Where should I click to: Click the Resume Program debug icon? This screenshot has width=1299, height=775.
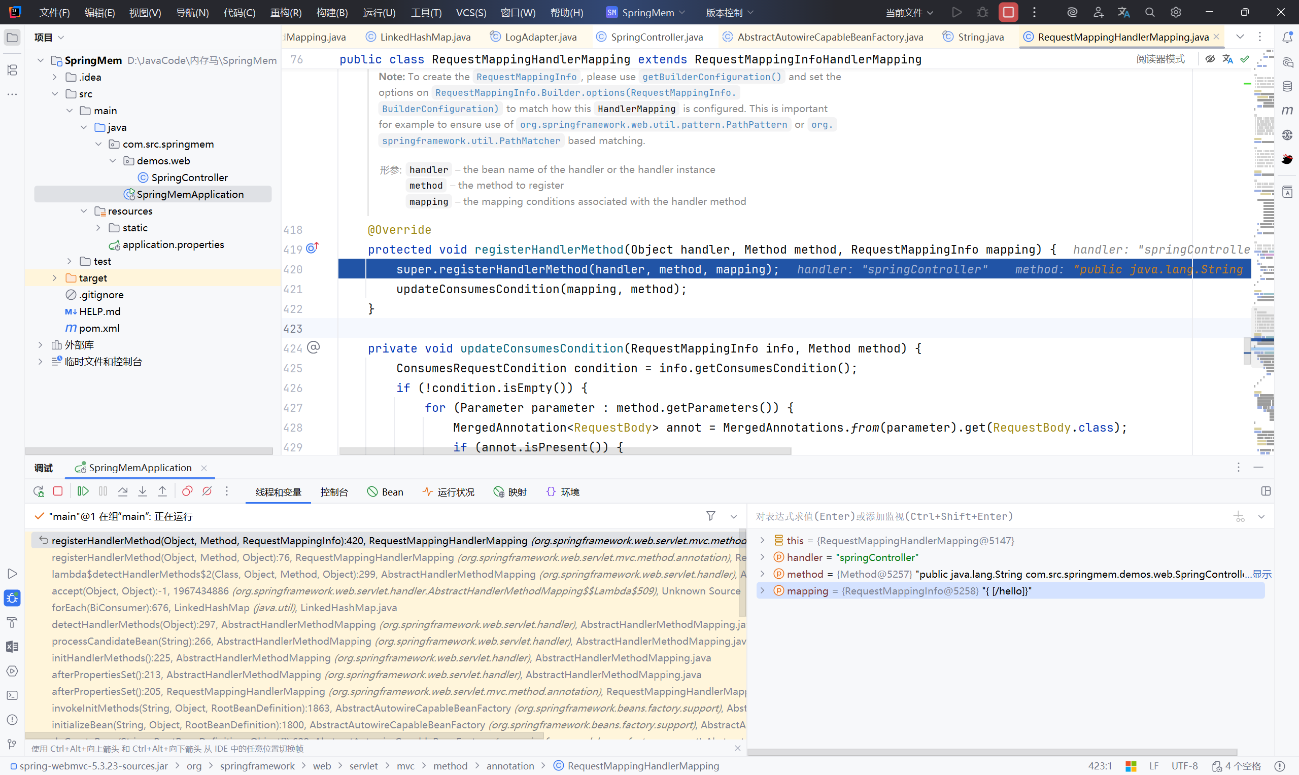click(83, 491)
